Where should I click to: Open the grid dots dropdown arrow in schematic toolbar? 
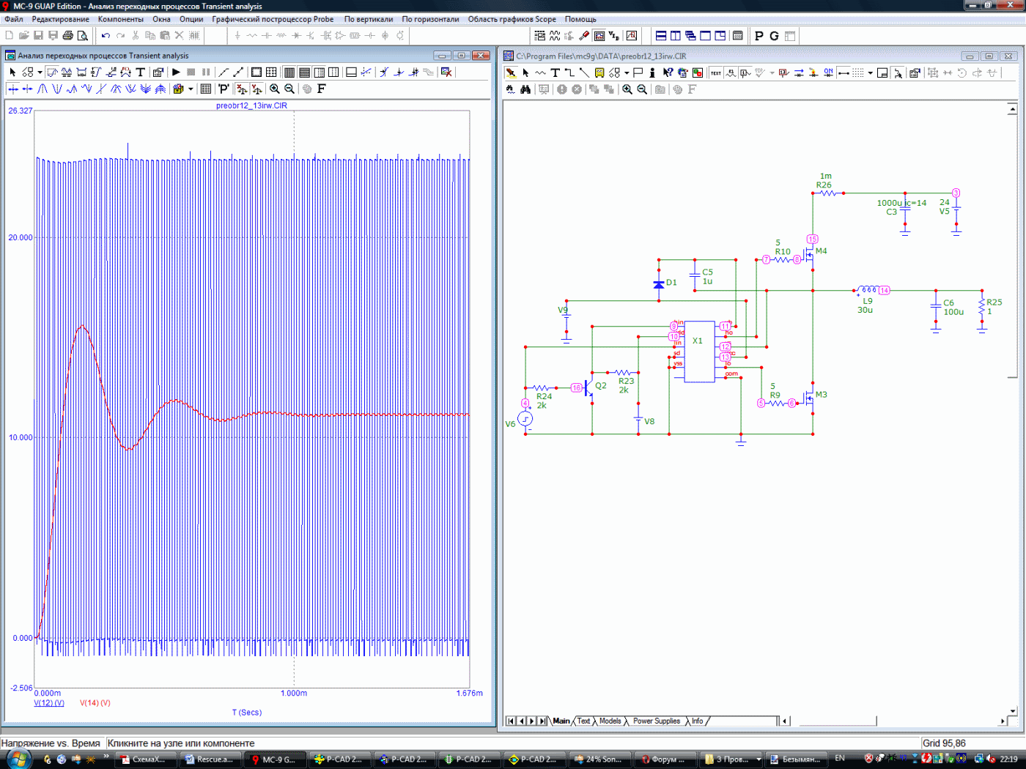coord(870,73)
